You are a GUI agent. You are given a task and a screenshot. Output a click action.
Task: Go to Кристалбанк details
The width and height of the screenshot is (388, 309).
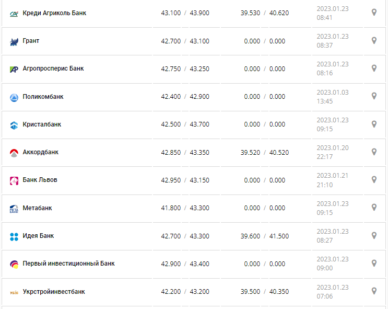42,124
